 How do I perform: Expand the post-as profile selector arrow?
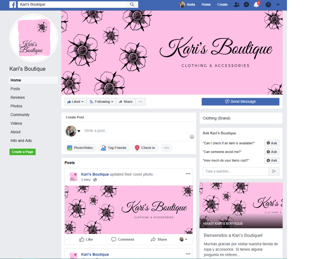(79, 131)
